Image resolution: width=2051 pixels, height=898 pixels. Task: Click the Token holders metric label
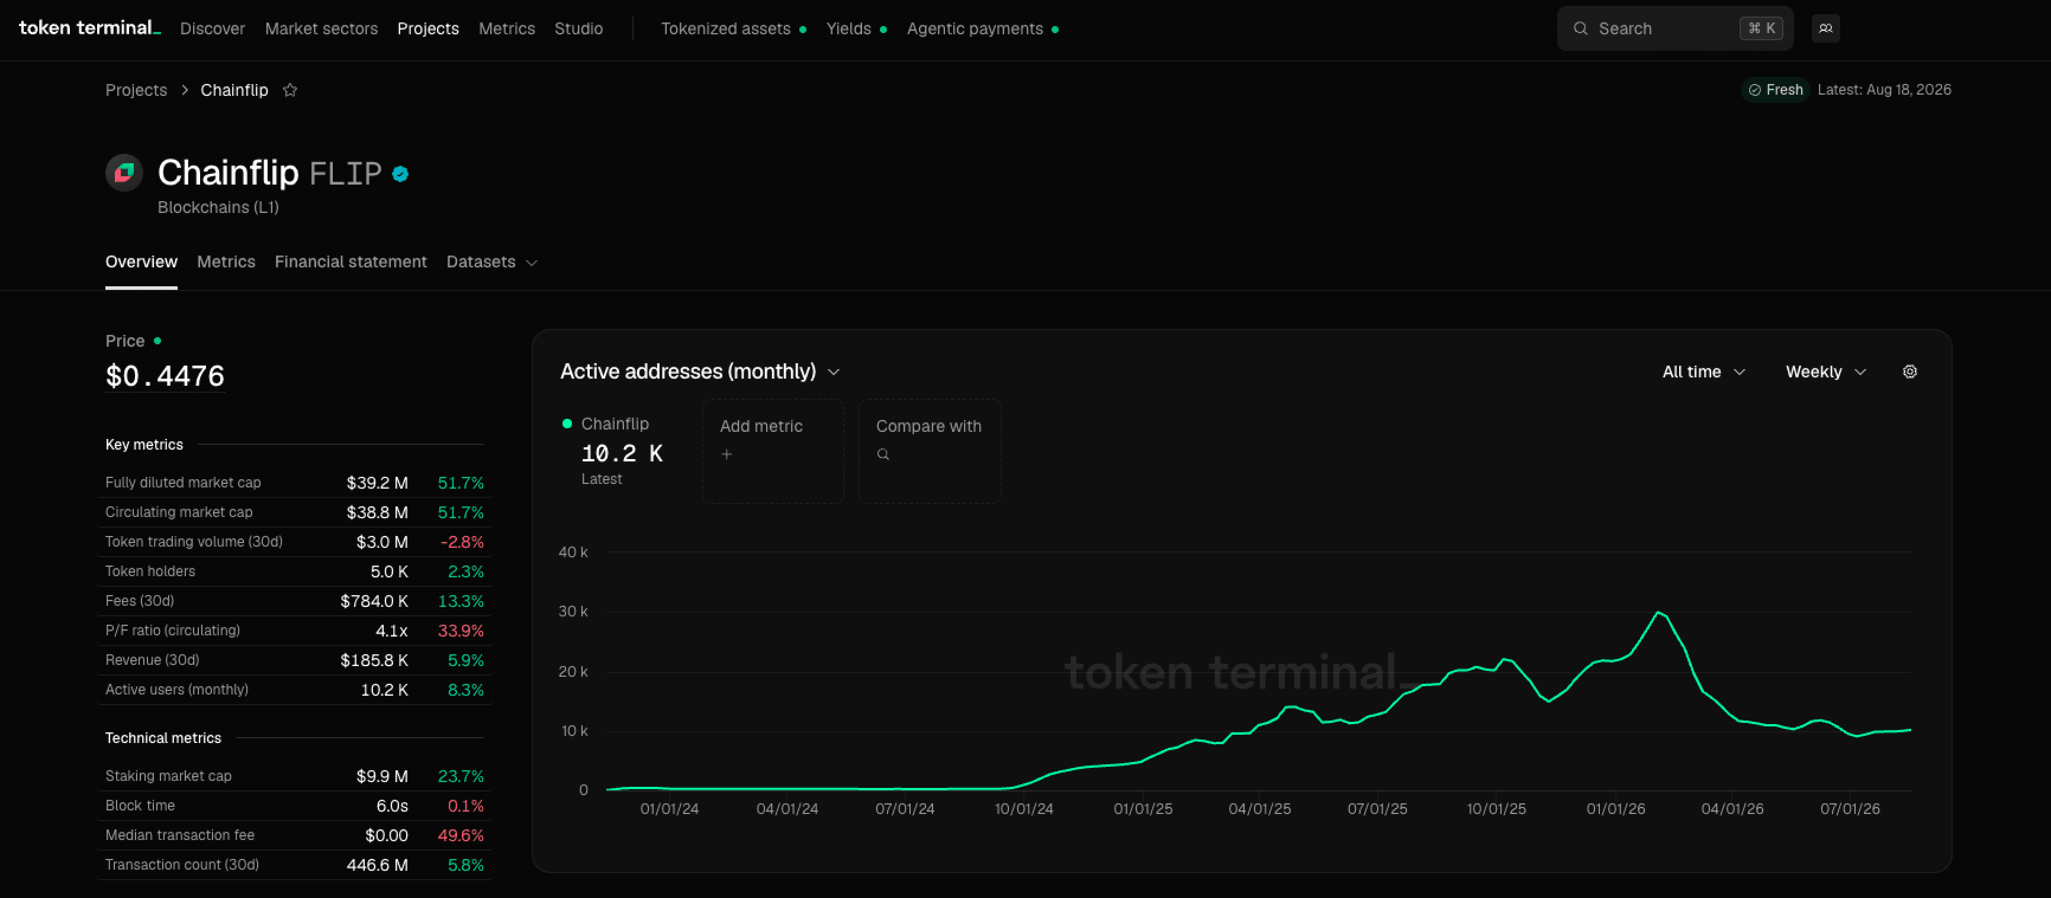(x=150, y=570)
